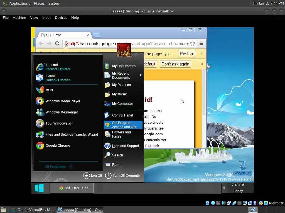Expand My Recent Documents submenu arrow
Viewport: 285px width, 213px height.
(x=141, y=75)
